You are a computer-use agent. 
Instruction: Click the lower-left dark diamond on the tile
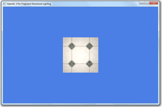click(72, 64)
